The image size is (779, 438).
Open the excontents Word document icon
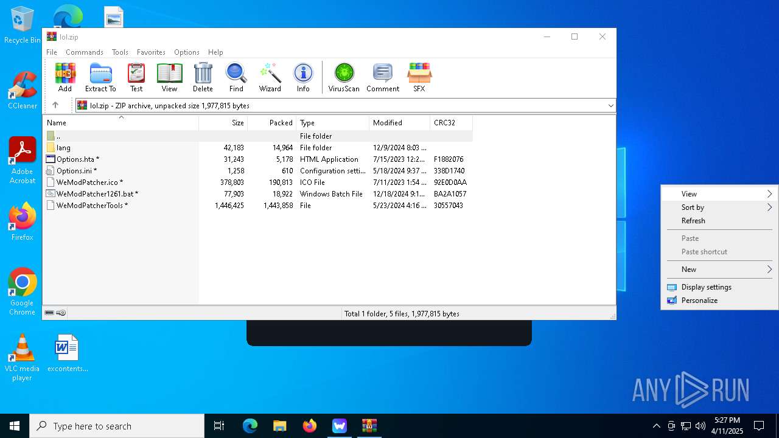67,353
